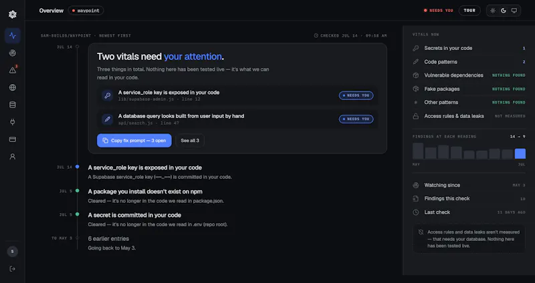Image resolution: width=535 pixels, height=283 pixels.
Task: Click 'SAM-BUILDS/WAYPOINT · NEWEST FIRST' sort label
Action: pos(86,35)
